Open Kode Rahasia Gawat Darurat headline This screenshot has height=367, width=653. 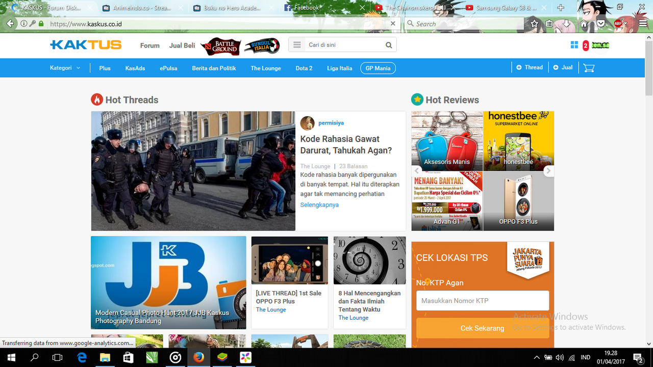click(x=346, y=145)
